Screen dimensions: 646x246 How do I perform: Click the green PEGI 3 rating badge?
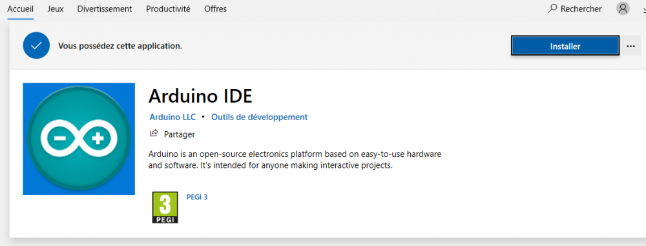[x=165, y=207]
